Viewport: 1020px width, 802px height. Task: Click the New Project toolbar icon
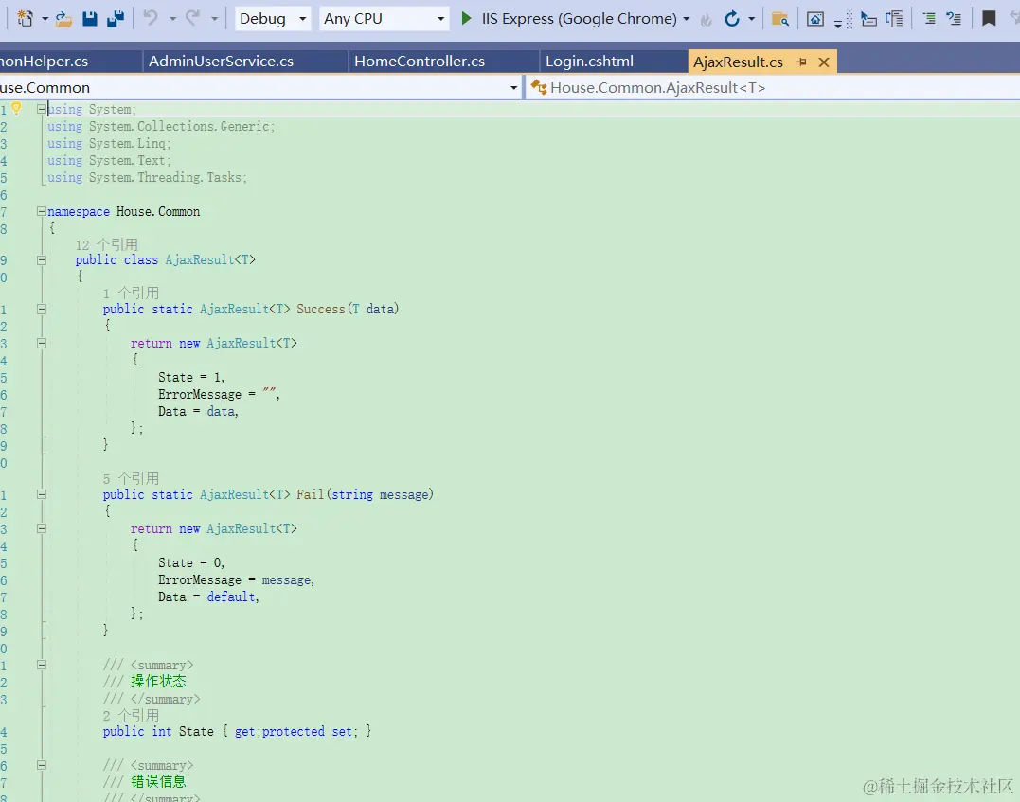pyautogui.click(x=24, y=18)
